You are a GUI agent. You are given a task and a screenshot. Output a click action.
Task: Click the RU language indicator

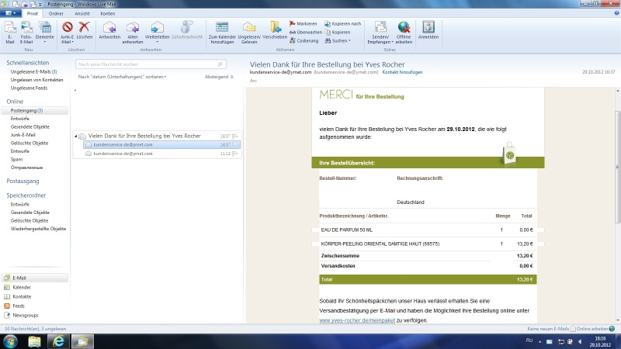pyautogui.click(x=529, y=340)
